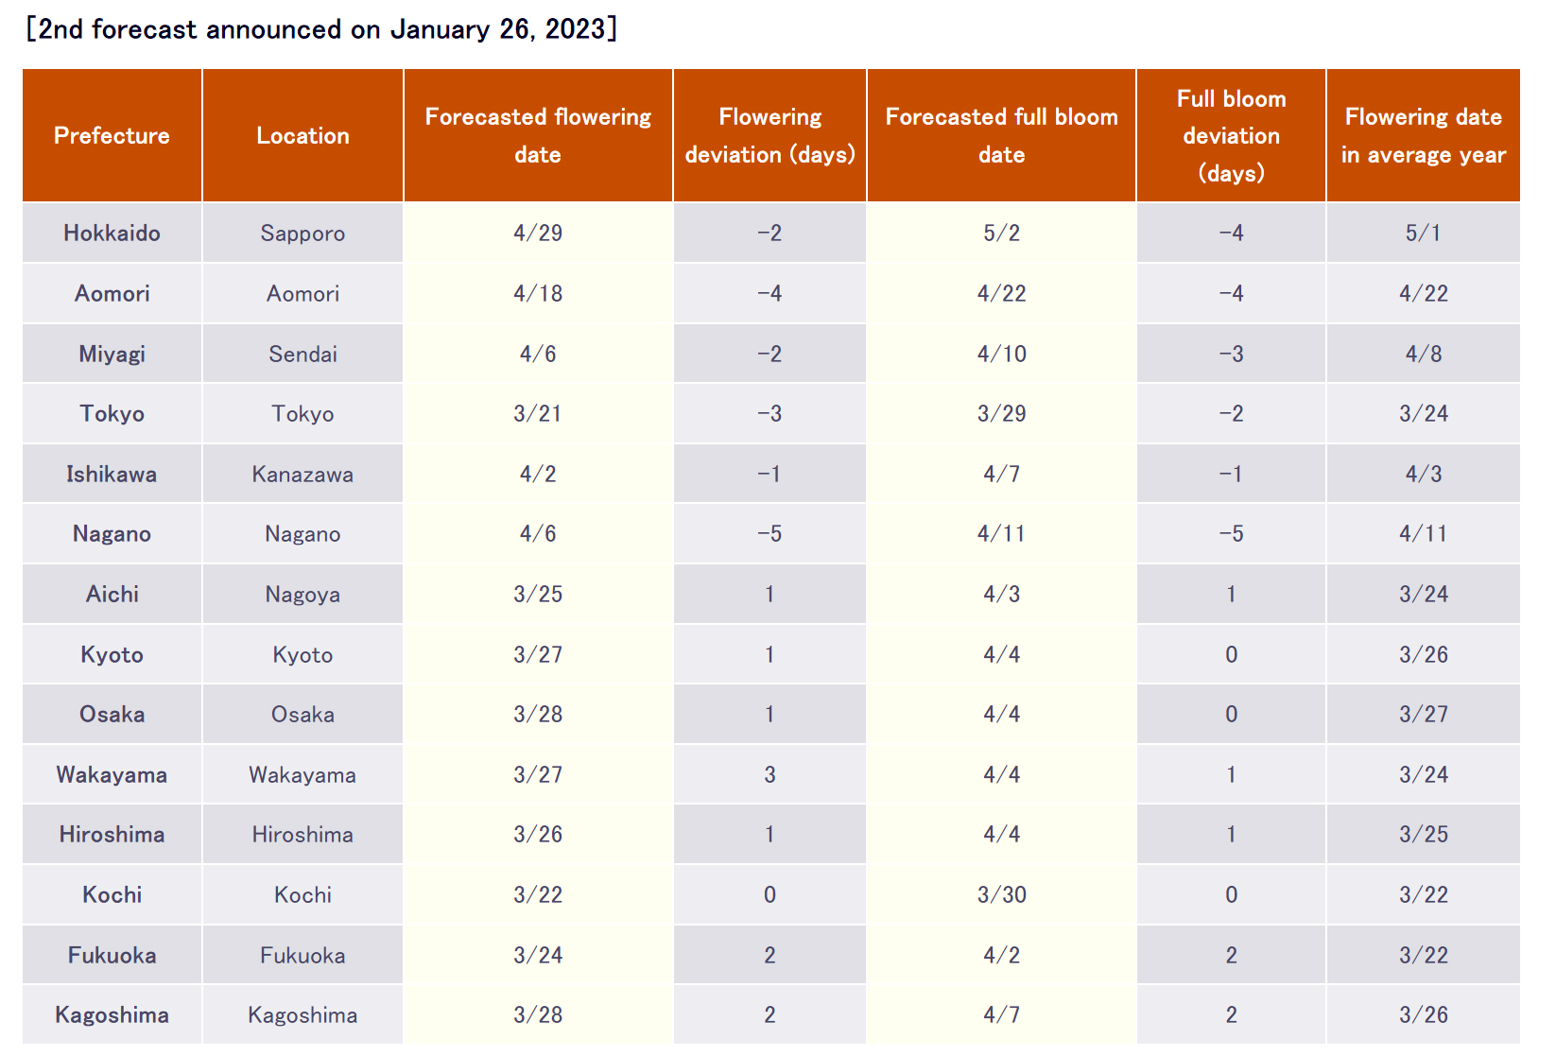Click the Flowering deviation (days) header

769,135
